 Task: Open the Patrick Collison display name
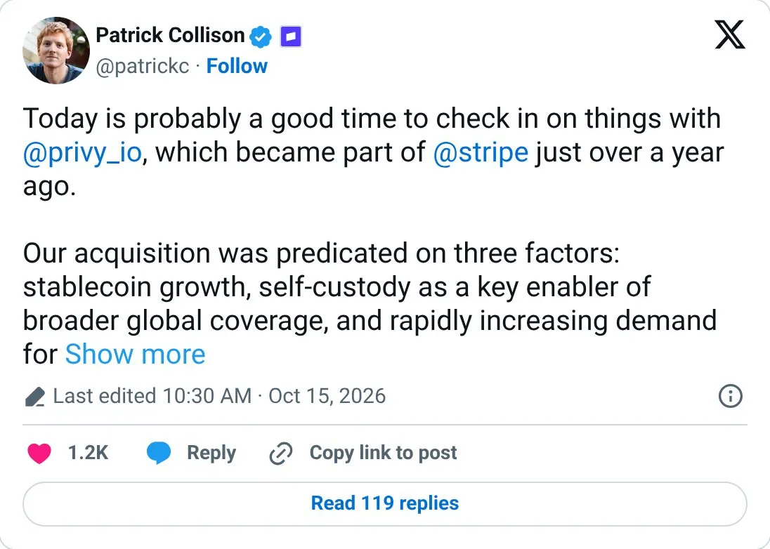click(170, 35)
